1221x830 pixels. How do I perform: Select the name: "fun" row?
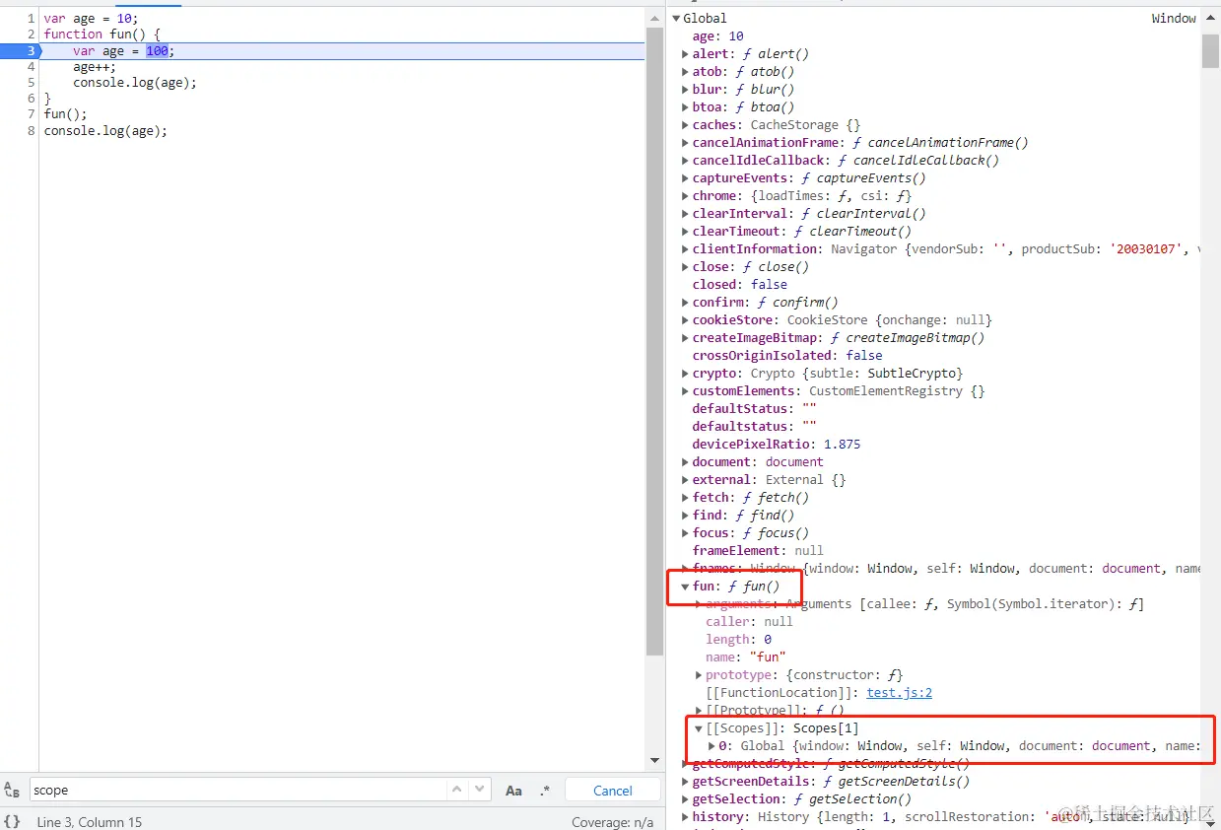[x=746, y=657]
